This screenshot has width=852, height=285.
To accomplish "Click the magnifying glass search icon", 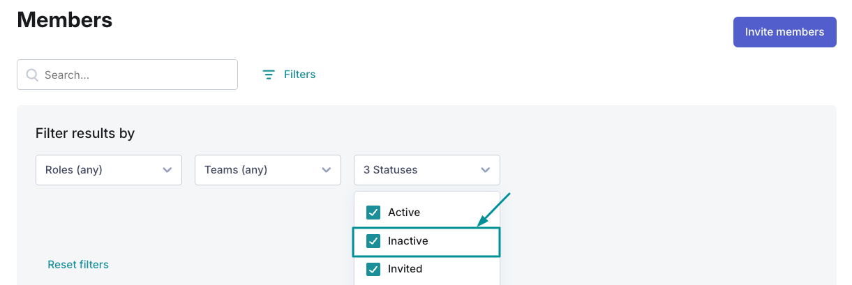I will tap(32, 75).
